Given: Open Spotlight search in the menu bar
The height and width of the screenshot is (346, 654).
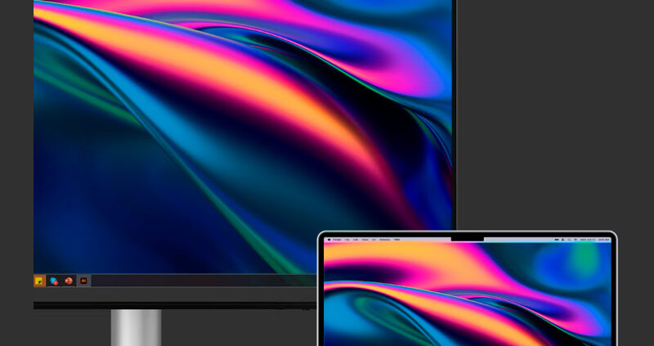Looking at the screenshot, I should click(x=571, y=240).
